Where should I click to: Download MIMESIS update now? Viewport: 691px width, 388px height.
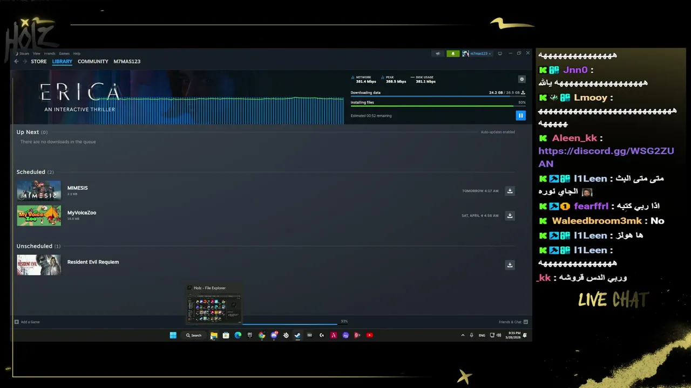pos(510,191)
